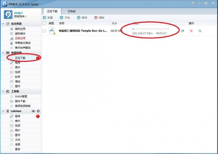The image size is (218, 154).
Task: Click the 大小 column header
Action: click(x=114, y=23)
